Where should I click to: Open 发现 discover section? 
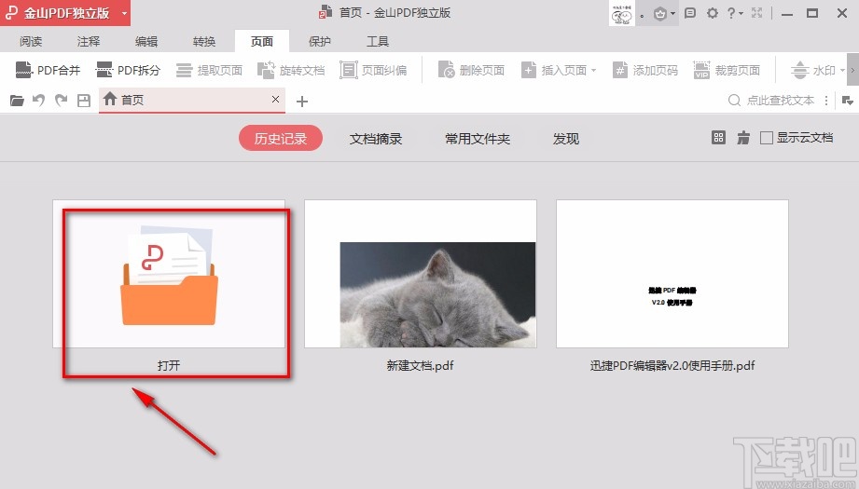[566, 139]
